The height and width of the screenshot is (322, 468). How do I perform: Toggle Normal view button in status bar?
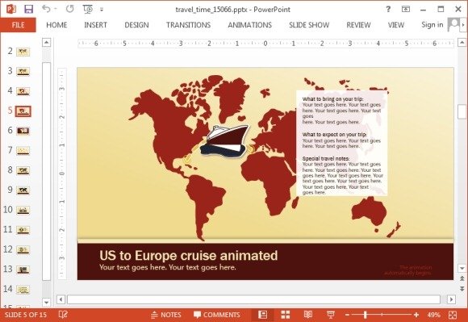coord(263,315)
